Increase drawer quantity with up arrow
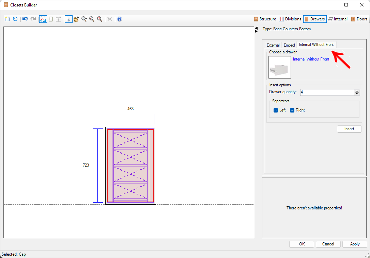Viewport: 370px width, 258px height. point(357,91)
